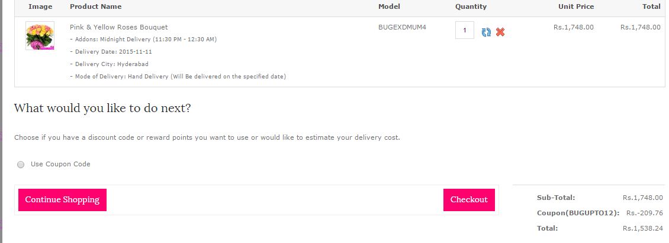Click the Image column header
The width and height of the screenshot is (669, 243).
tap(40, 6)
